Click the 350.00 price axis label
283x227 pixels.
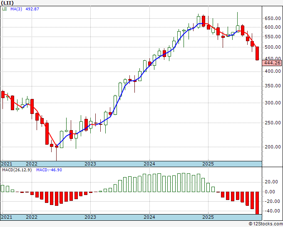click(273, 86)
